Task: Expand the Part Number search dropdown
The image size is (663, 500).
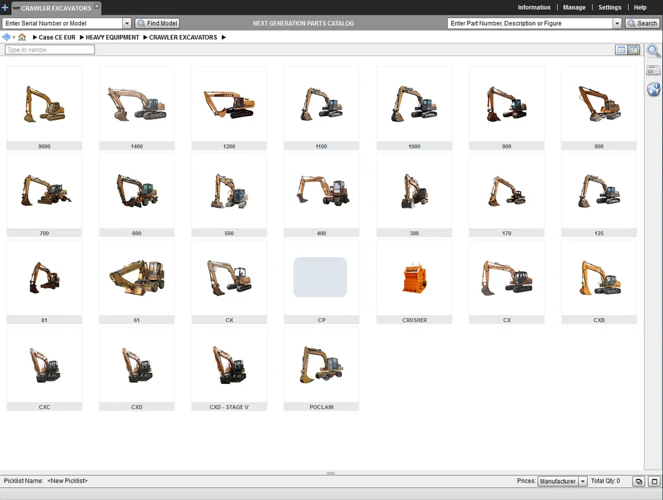Action: coord(617,23)
